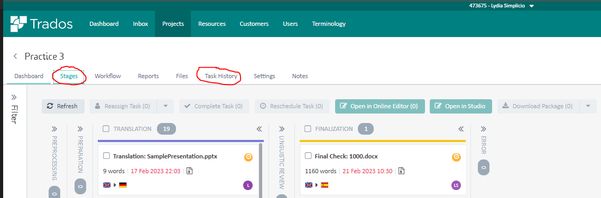Click the purple LS user avatar

coord(456,185)
